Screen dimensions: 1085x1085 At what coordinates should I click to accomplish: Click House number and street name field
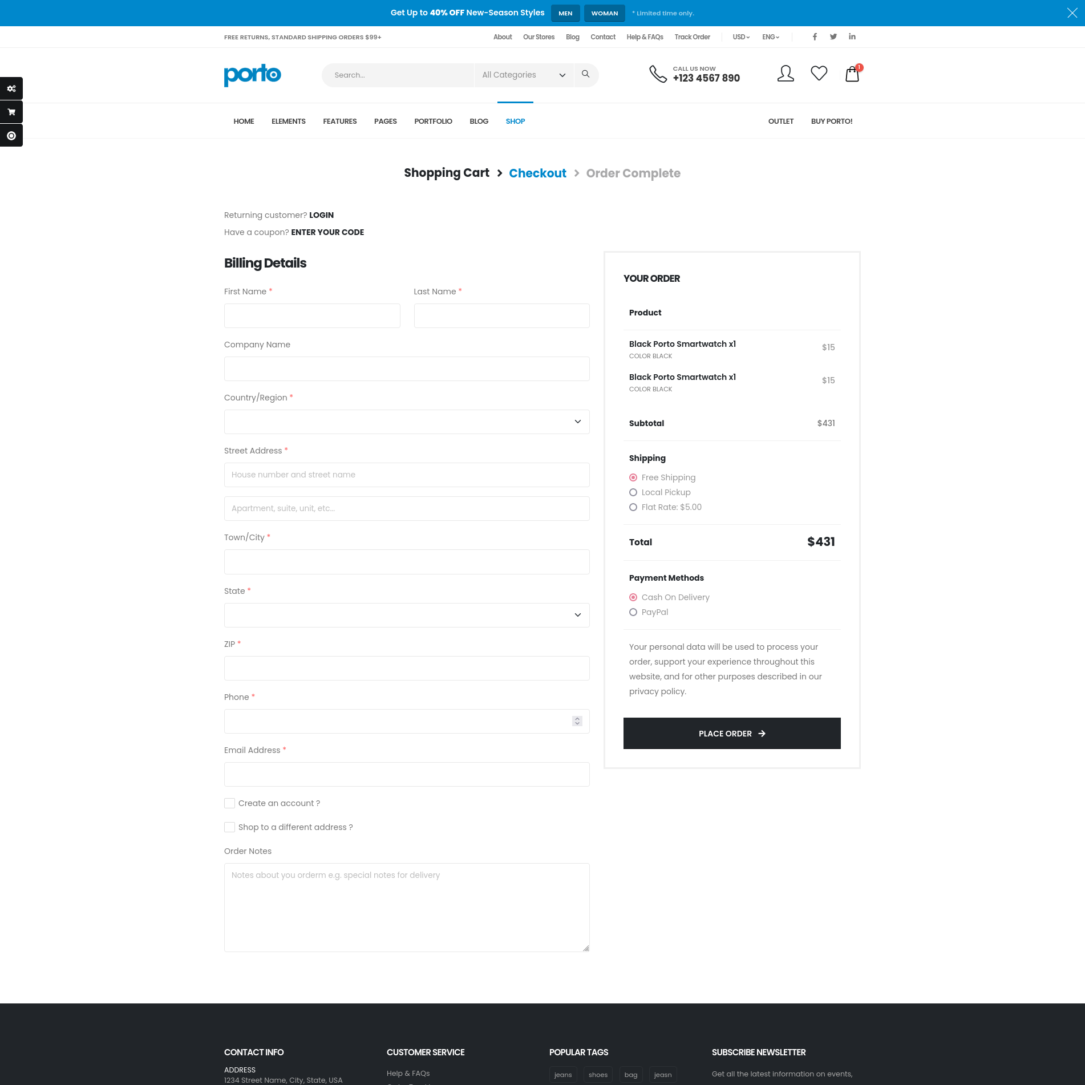pyautogui.click(x=407, y=475)
